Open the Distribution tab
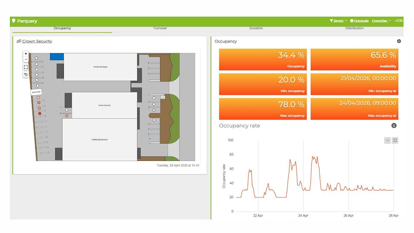 pyautogui.click(x=354, y=28)
